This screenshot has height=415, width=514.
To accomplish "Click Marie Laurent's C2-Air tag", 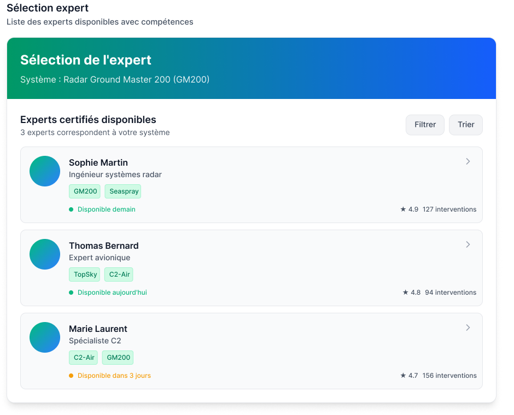I will click(x=83, y=358).
